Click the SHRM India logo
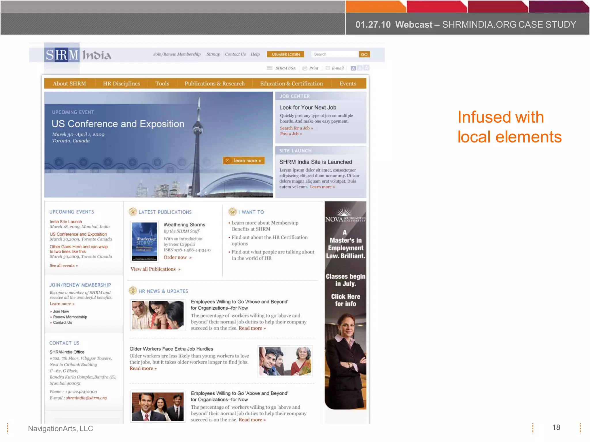590x442 pixels. click(x=78, y=54)
